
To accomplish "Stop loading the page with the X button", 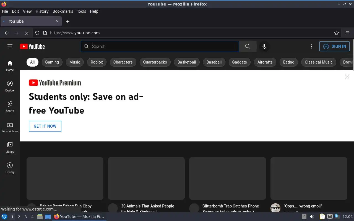I will click(27, 33).
